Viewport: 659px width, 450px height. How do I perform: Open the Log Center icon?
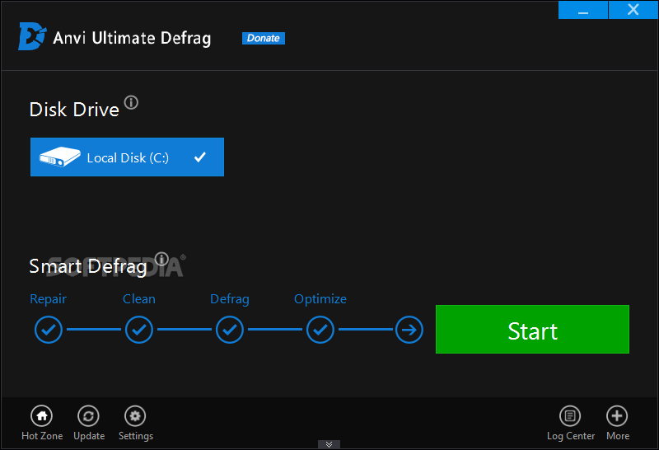tap(570, 416)
